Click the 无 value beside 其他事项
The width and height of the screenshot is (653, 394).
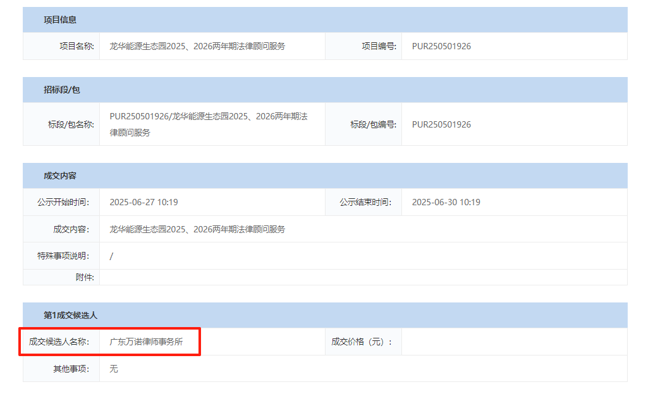click(x=114, y=369)
